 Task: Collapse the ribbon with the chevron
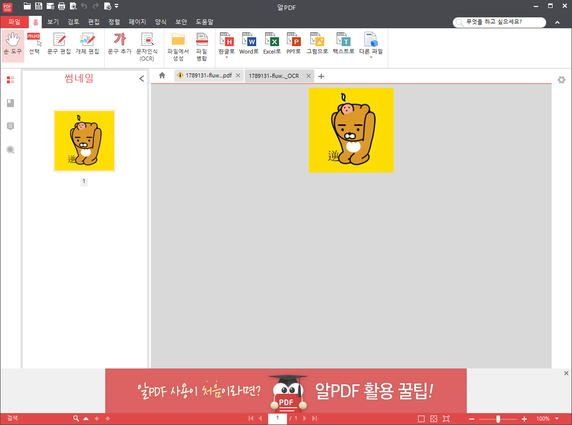558,23
